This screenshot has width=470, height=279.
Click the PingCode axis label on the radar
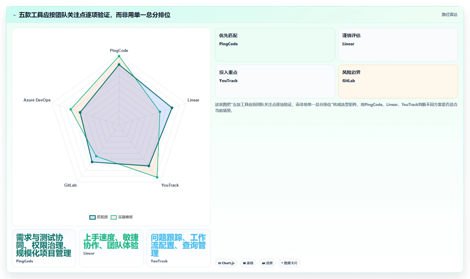(x=119, y=50)
